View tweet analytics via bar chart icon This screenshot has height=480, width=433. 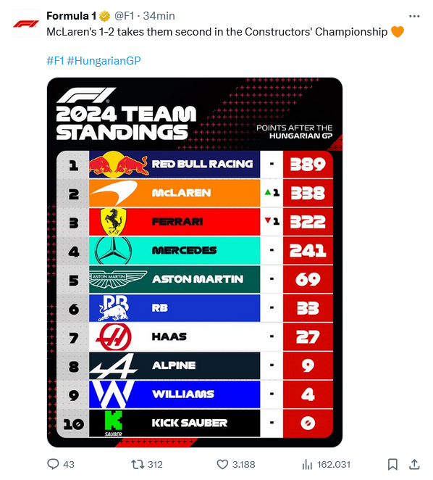[x=307, y=464]
